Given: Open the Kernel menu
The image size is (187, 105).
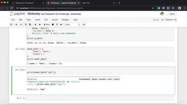Looking at the screenshot, I should (55, 20).
